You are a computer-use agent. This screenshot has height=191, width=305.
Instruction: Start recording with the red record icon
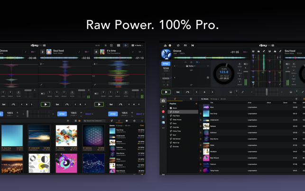point(170,46)
